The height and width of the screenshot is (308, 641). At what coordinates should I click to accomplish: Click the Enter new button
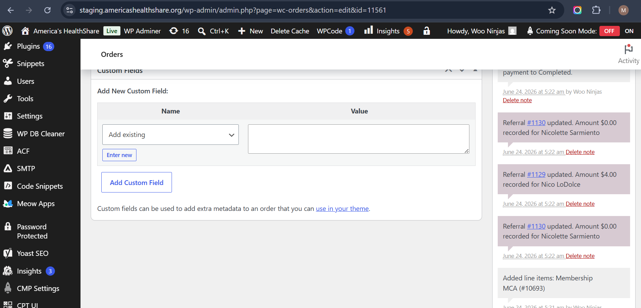119,155
